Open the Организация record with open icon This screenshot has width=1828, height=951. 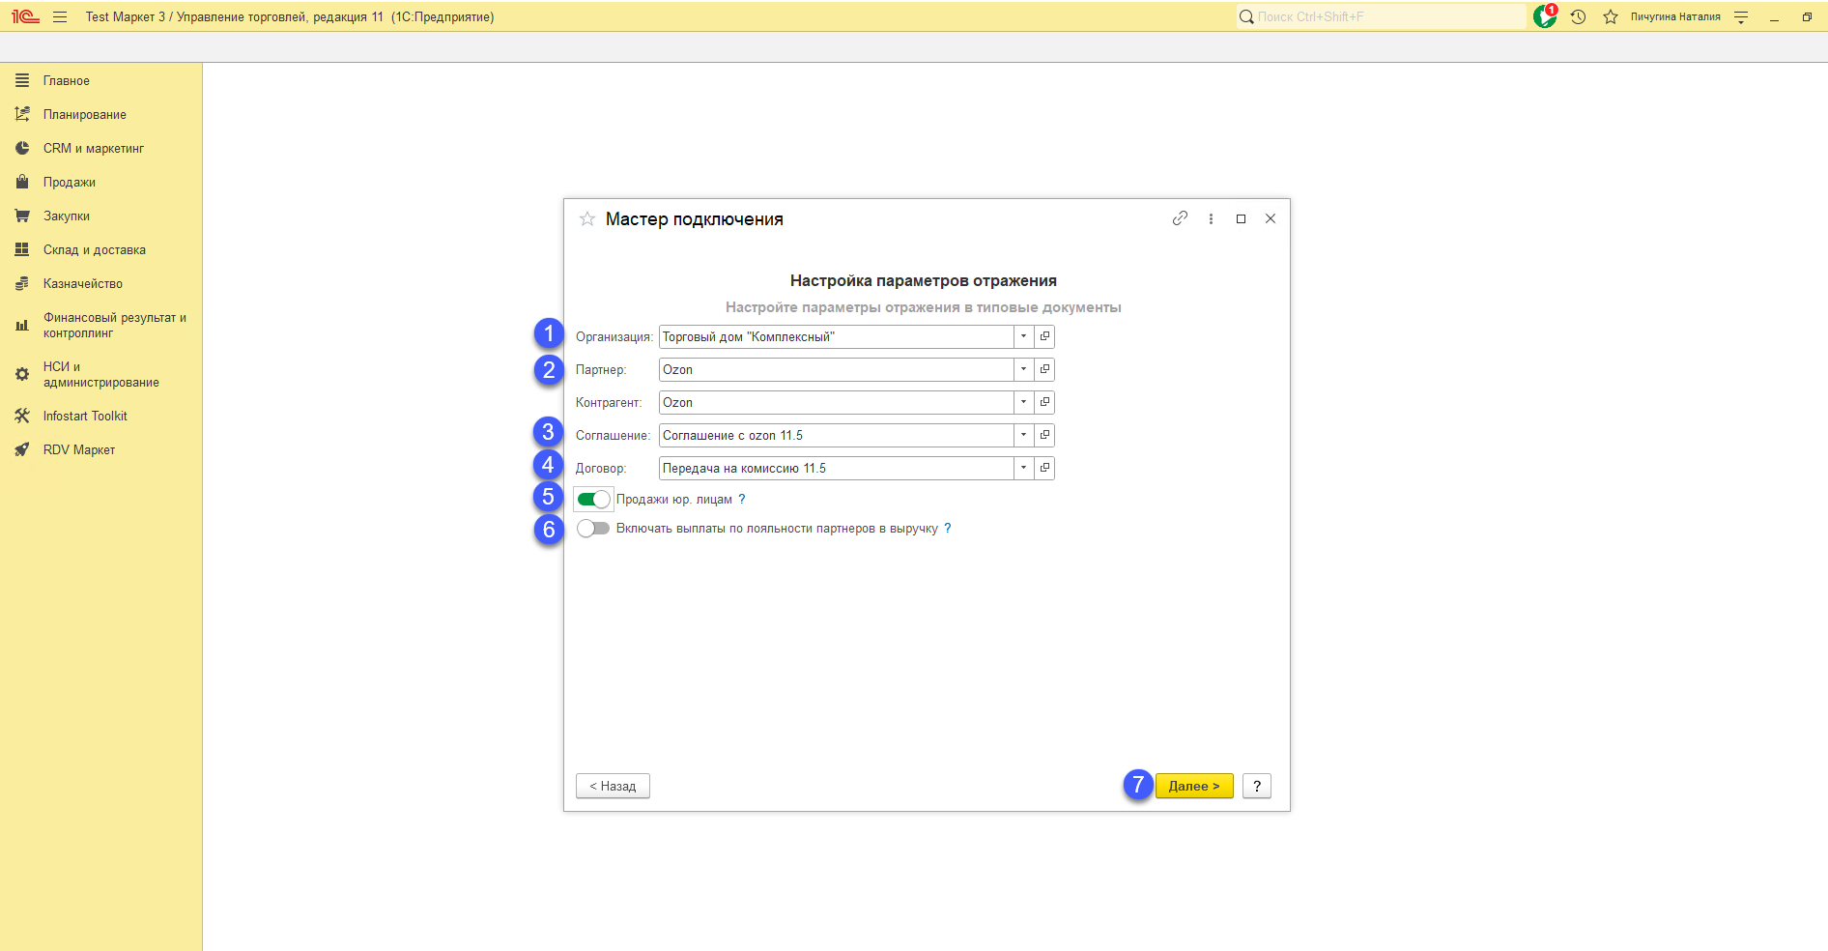point(1044,336)
